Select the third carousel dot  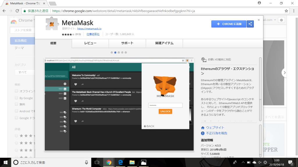(x=119, y=53)
